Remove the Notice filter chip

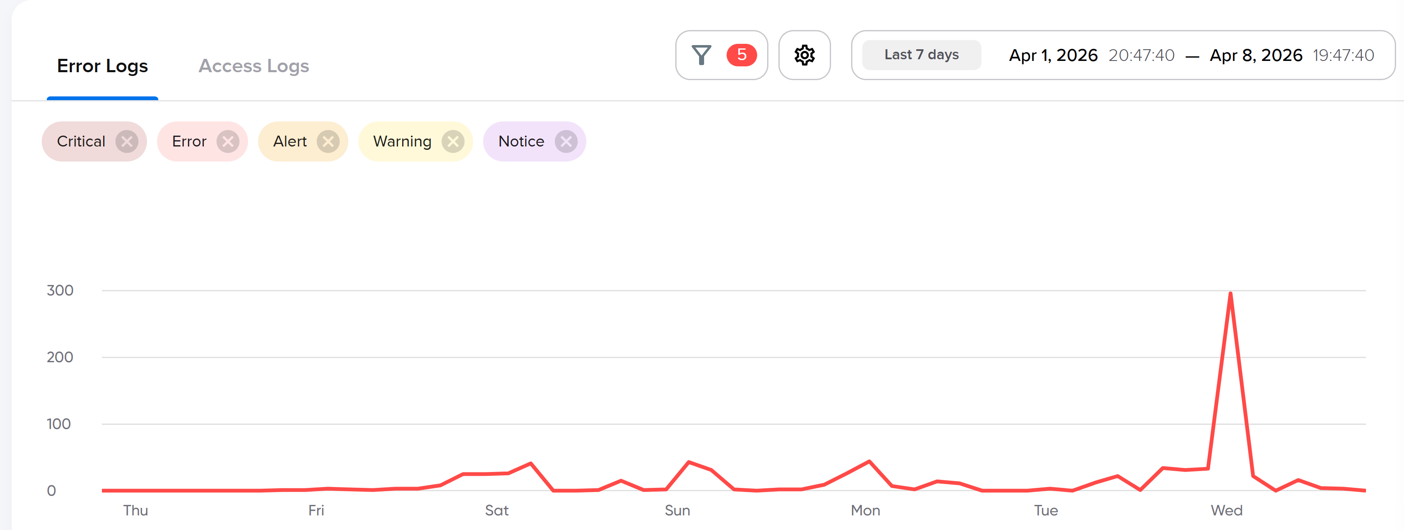pos(566,141)
